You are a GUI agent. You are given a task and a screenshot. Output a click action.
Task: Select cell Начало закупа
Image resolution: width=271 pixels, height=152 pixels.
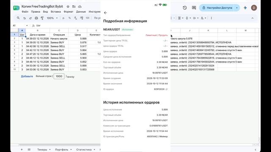(59, 38)
